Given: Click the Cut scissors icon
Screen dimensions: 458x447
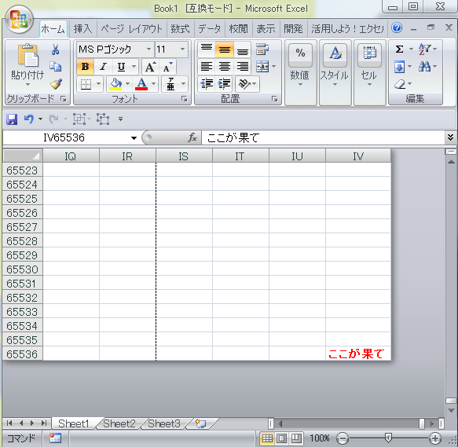Looking at the screenshot, I should 55,49.
